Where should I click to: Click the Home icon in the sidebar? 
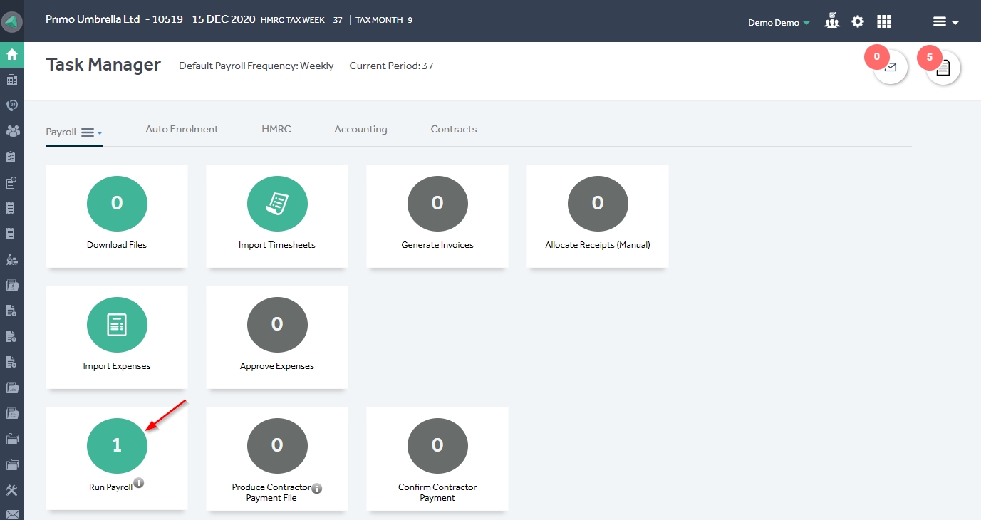12,54
